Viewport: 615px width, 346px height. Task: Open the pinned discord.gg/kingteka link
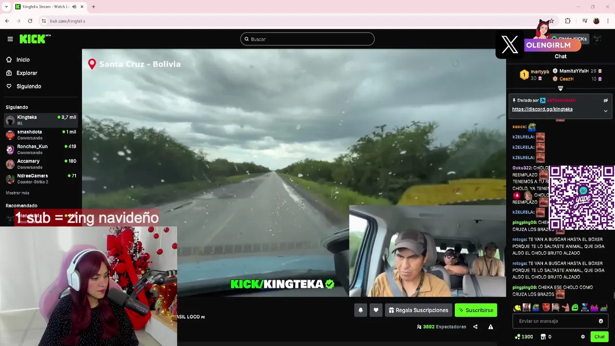(542, 109)
